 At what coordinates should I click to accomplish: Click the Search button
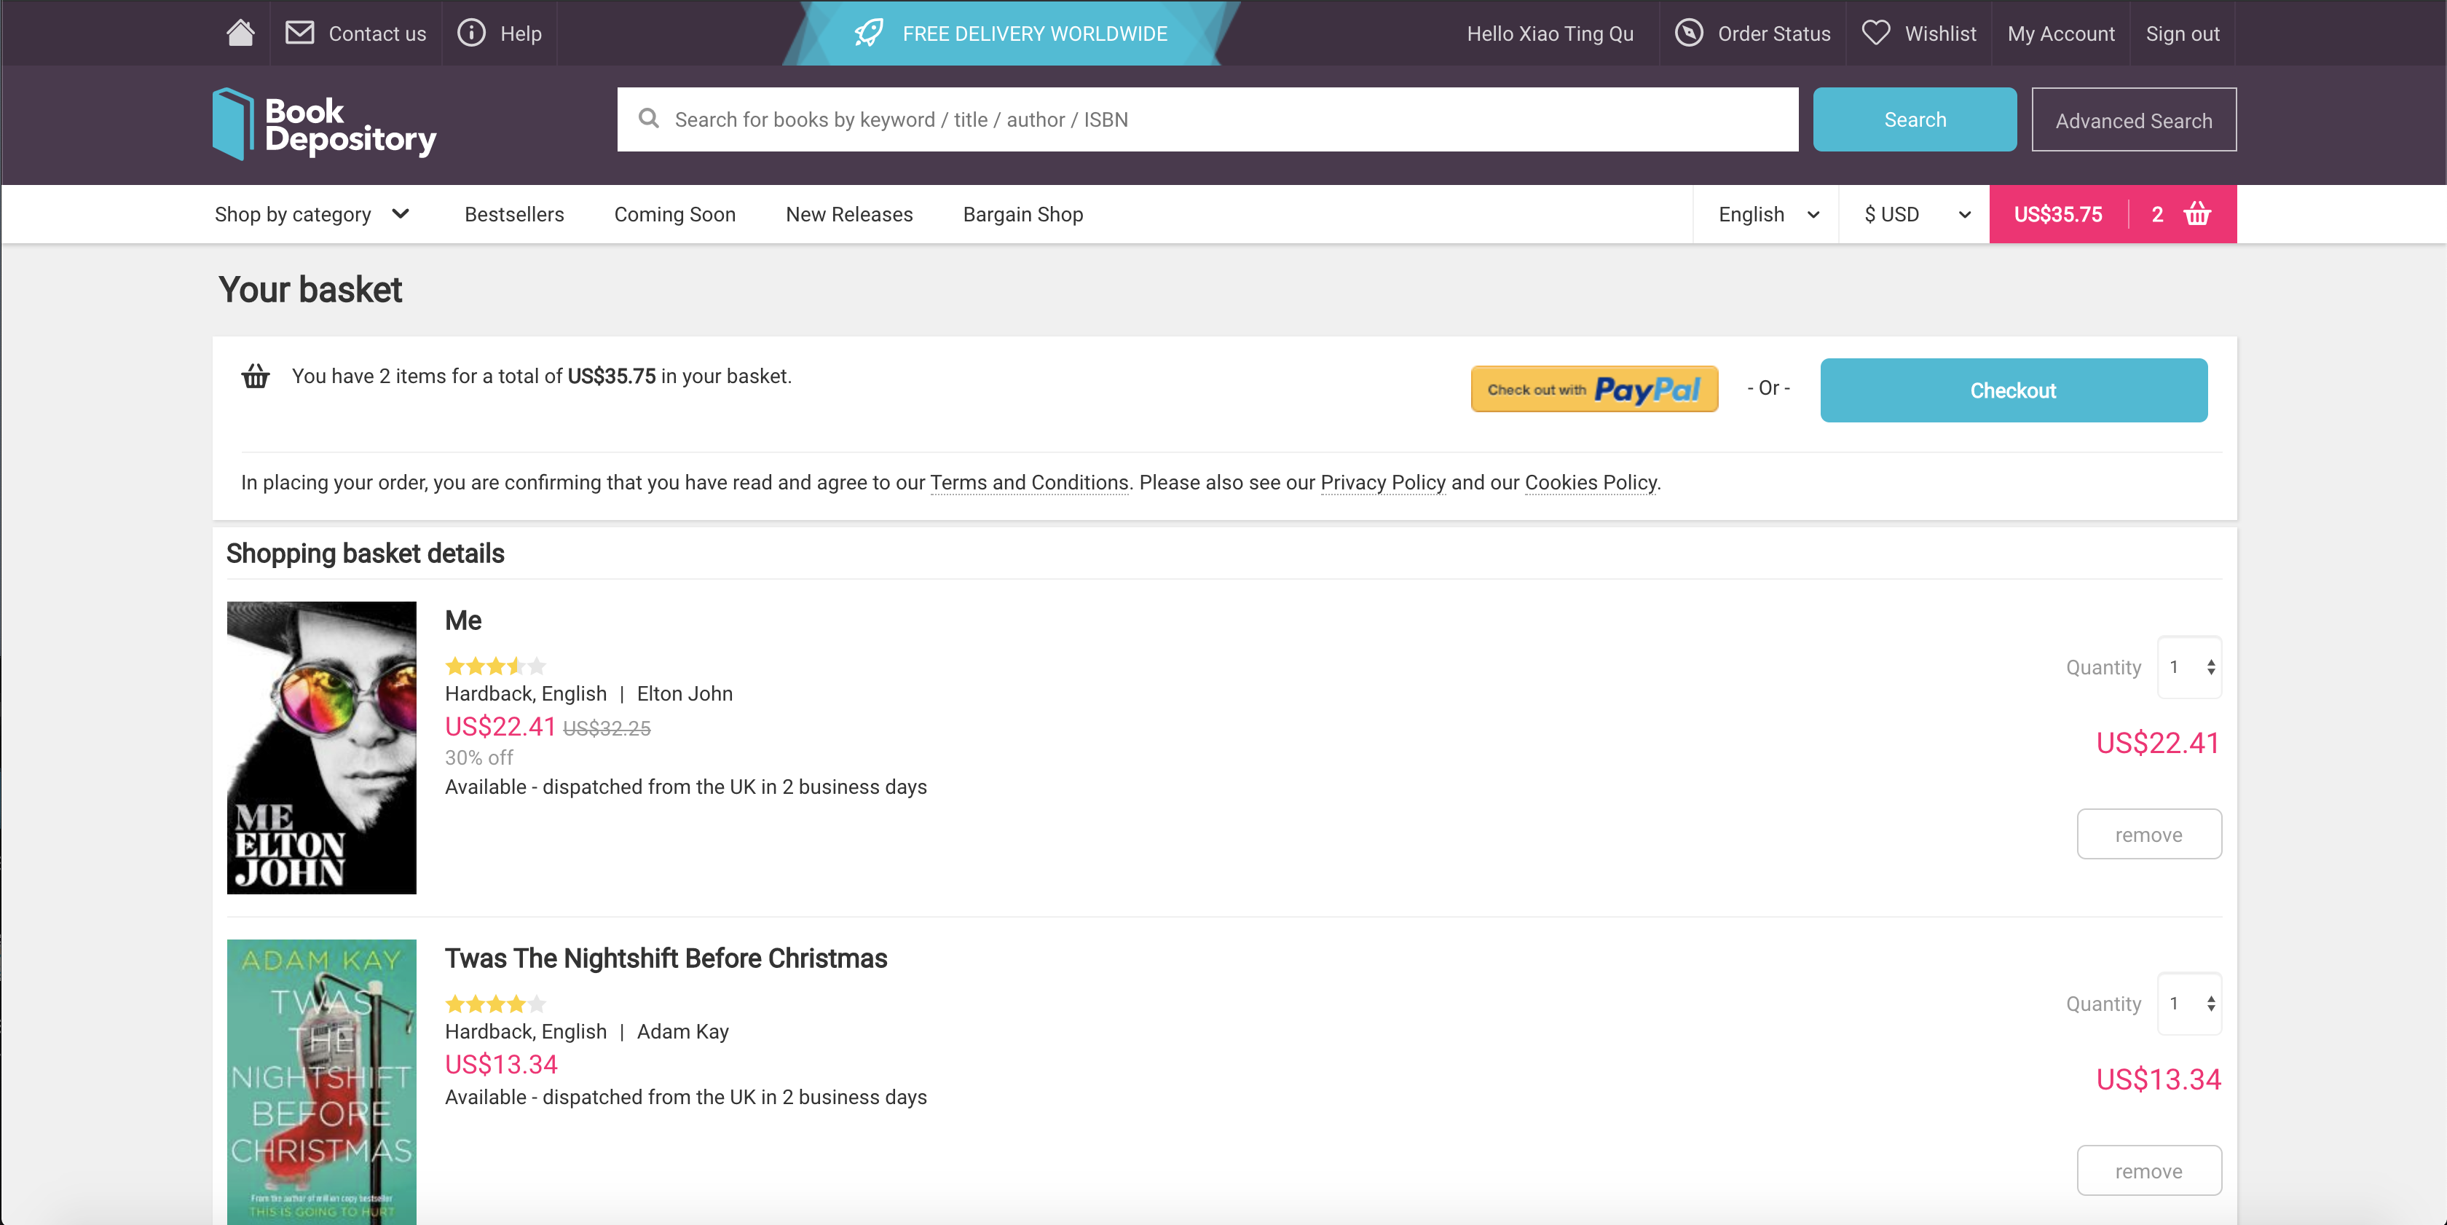click(x=1914, y=119)
